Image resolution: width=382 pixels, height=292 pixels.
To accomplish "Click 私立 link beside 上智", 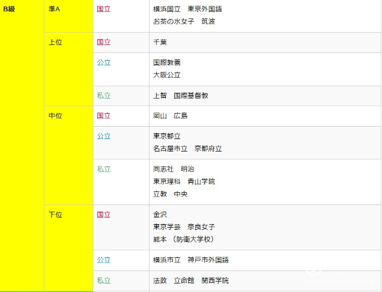I will click(x=104, y=95).
